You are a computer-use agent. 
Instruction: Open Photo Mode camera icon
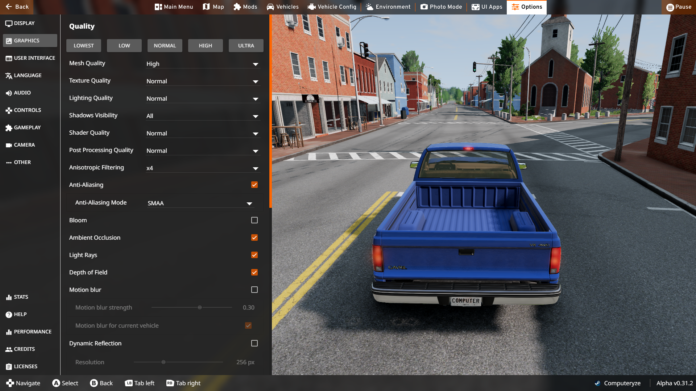pos(424,7)
